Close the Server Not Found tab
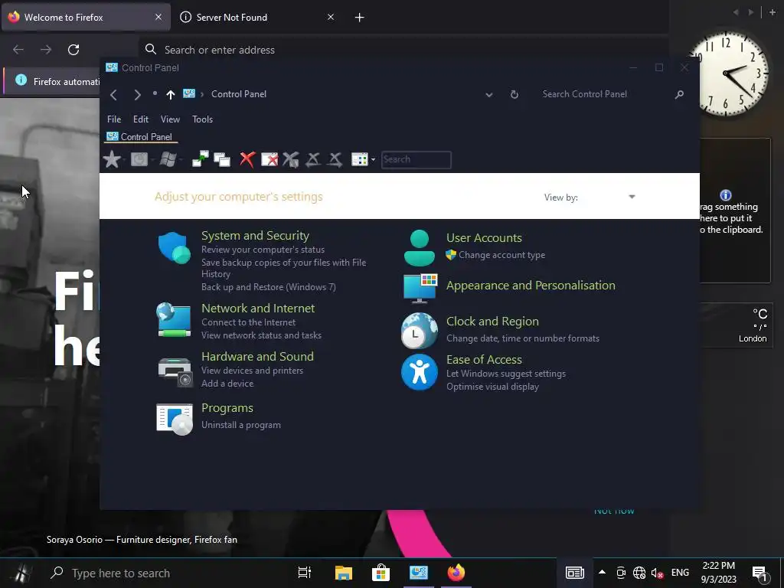The height and width of the screenshot is (588, 784). coord(331,18)
